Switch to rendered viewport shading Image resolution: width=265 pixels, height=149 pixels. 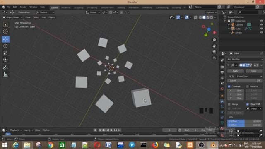pyautogui.click(x=212, y=17)
